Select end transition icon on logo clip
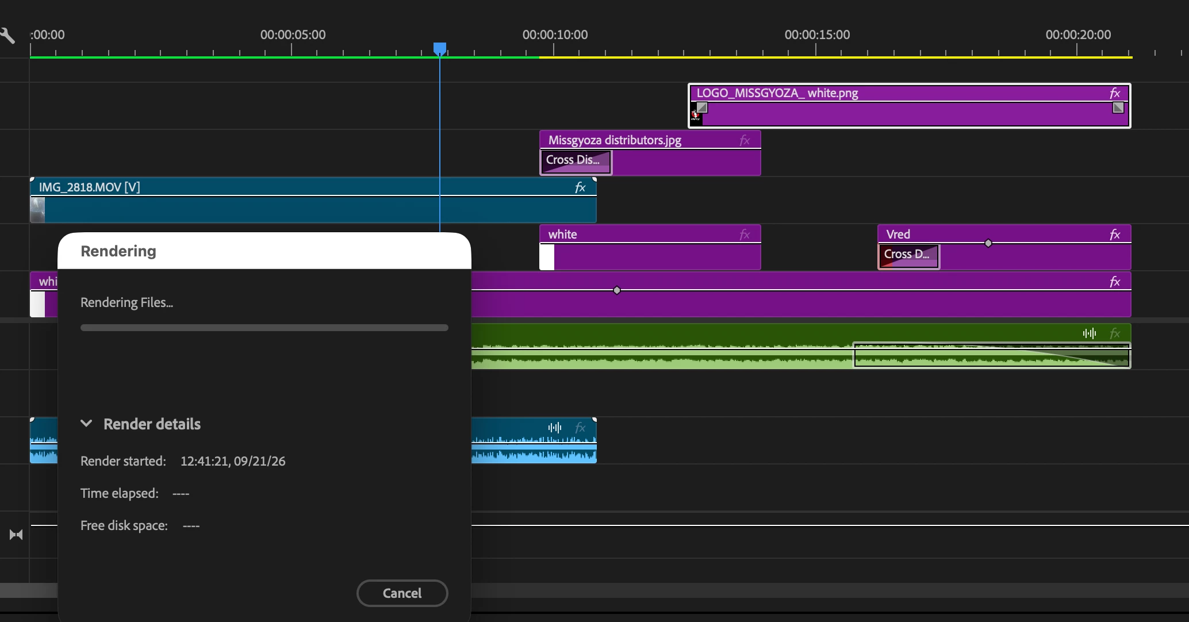 pos(1118,107)
